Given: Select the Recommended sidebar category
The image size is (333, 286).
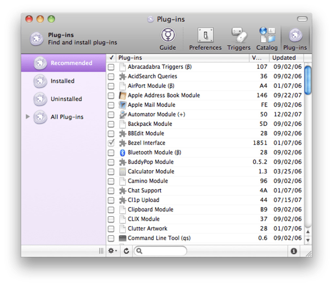Looking at the screenshot, I should click(x=64, y=63).
